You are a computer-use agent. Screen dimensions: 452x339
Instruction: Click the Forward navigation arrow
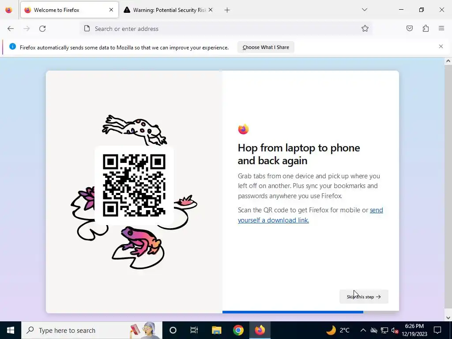pyautogui.click(x=26, y=29)
